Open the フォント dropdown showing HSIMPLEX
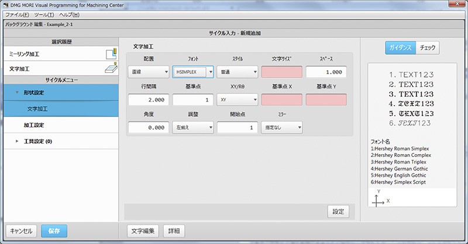The width and height of the screenshot is (468, 244). (192, 72)
